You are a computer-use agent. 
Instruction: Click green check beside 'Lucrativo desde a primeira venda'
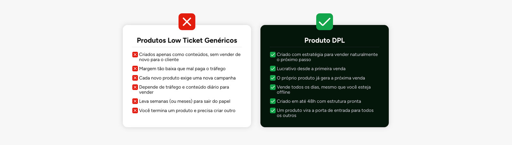click(273, 69)
